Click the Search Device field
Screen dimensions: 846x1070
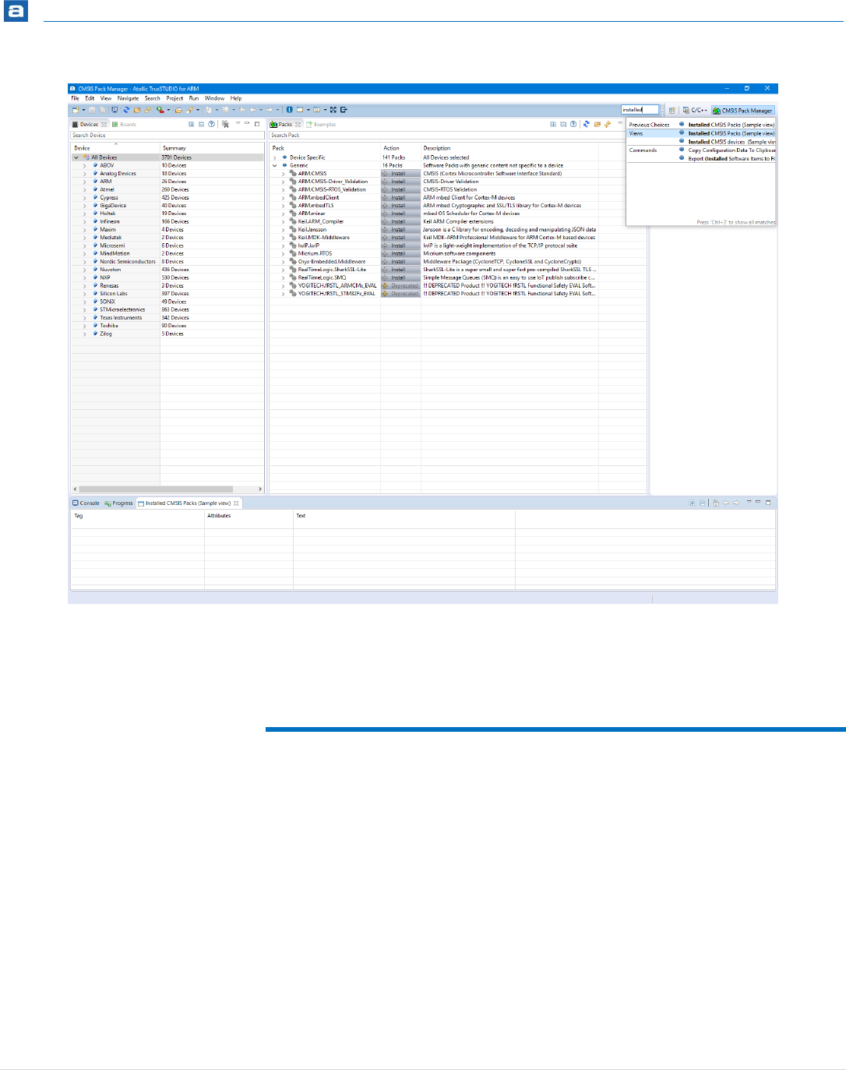click(167, 135)
